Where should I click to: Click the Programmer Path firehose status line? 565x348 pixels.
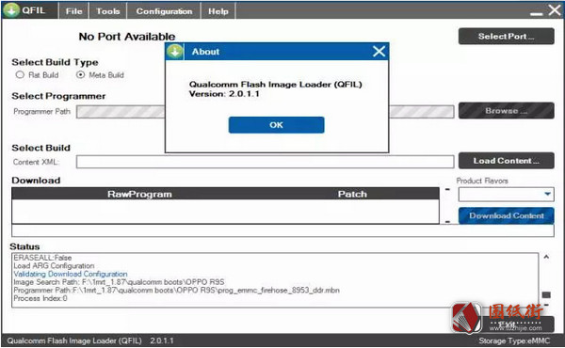pos(177,290)
